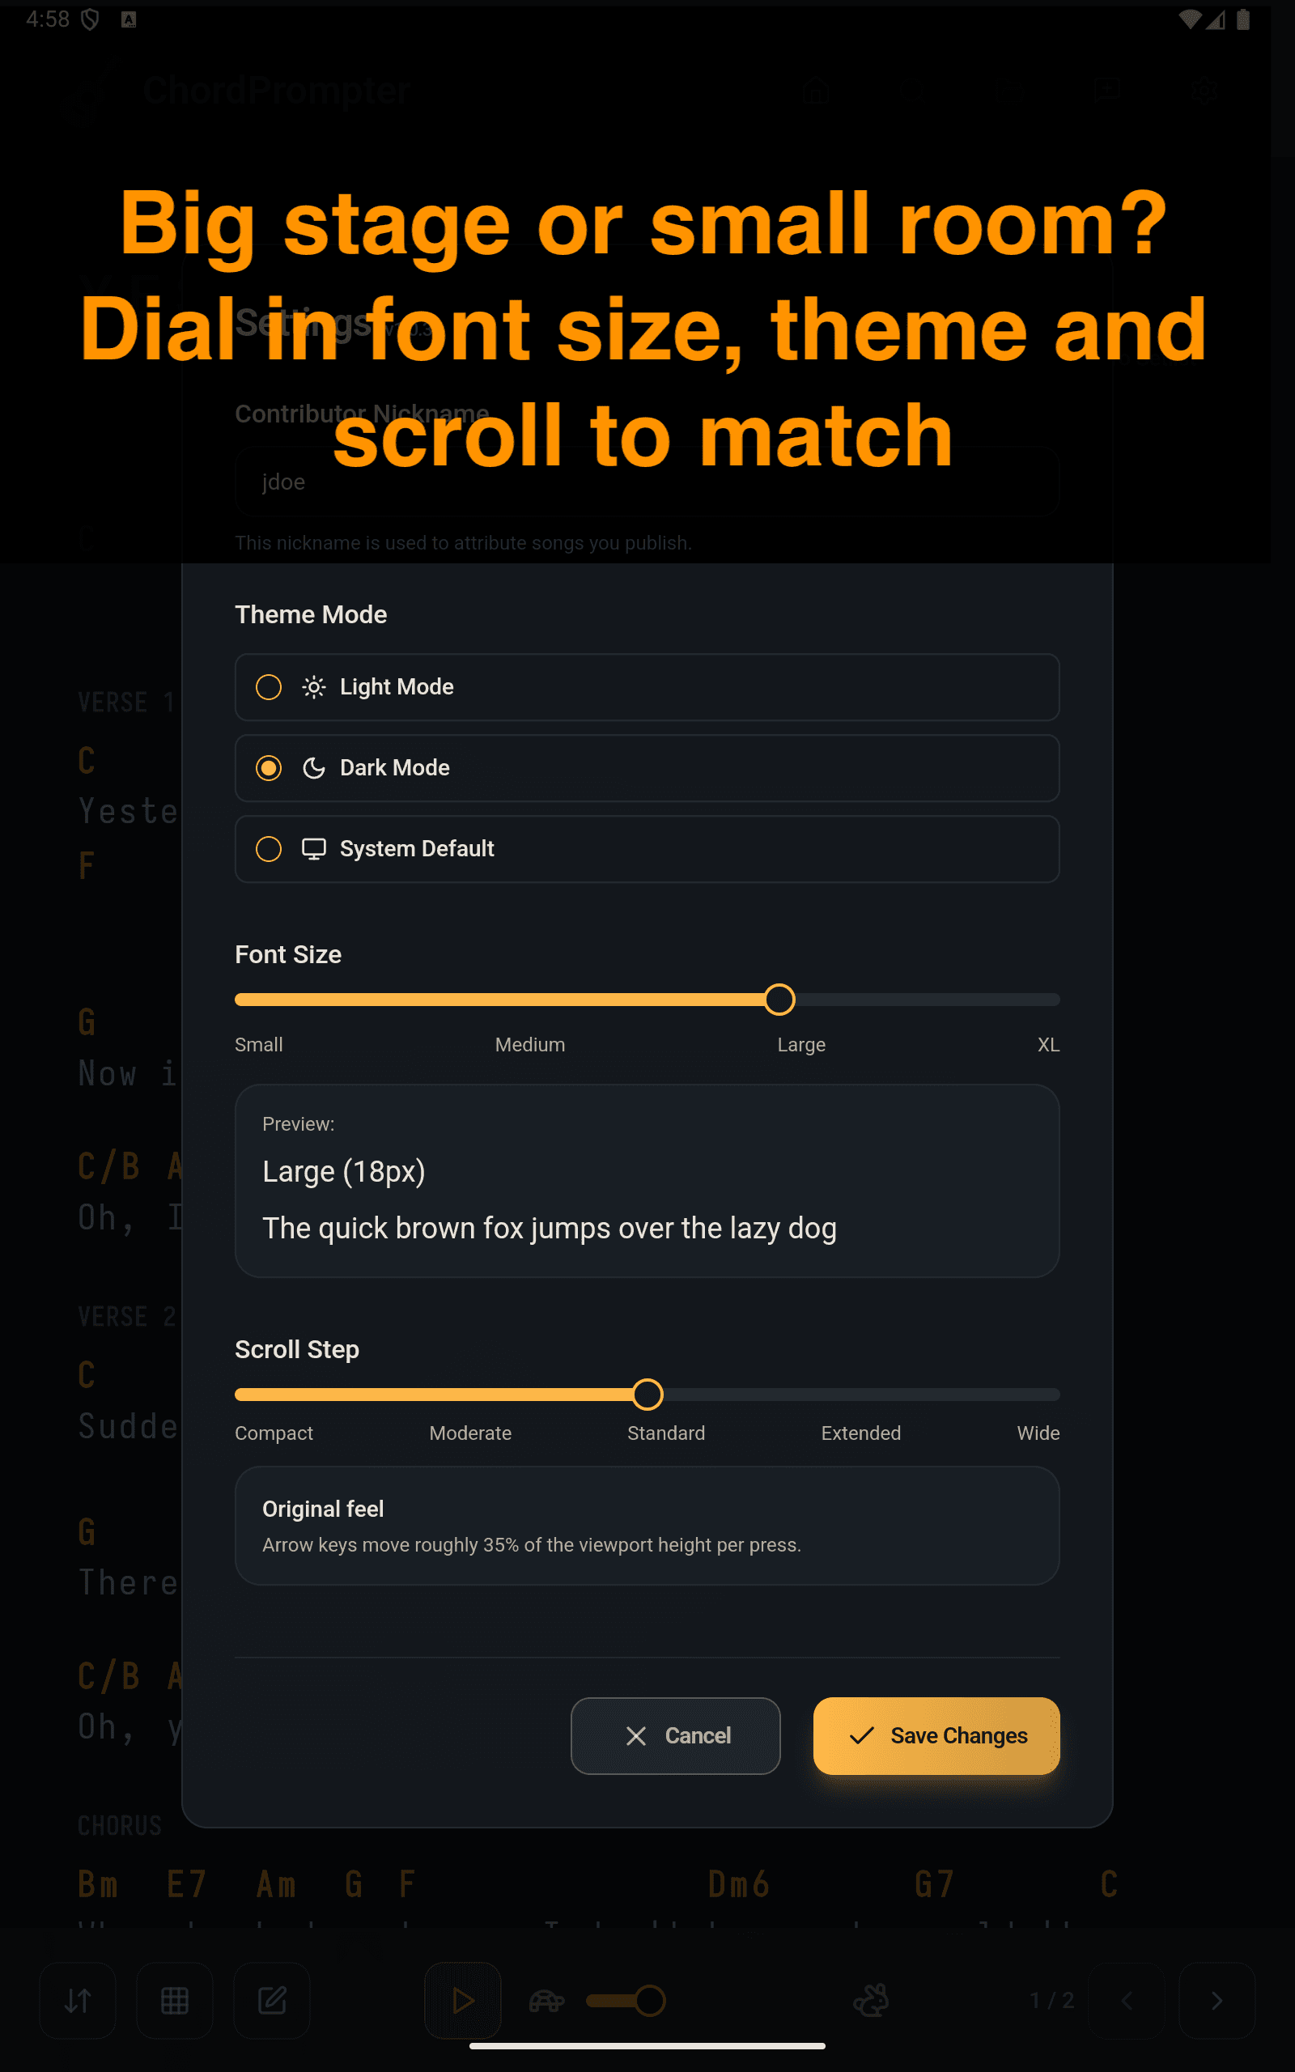Screen dimensions: 1295x2072
Task: Click the Font Size slider handle
Action: coord(779,1000)
